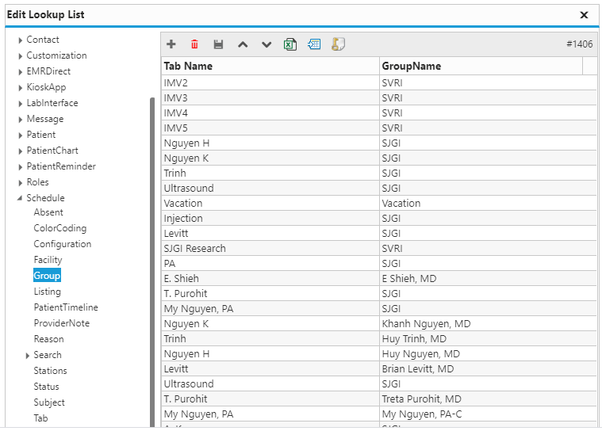This screenshot has width=602, height=431.
Task: Expand the Roles tree node
Action: pos(21,182)
